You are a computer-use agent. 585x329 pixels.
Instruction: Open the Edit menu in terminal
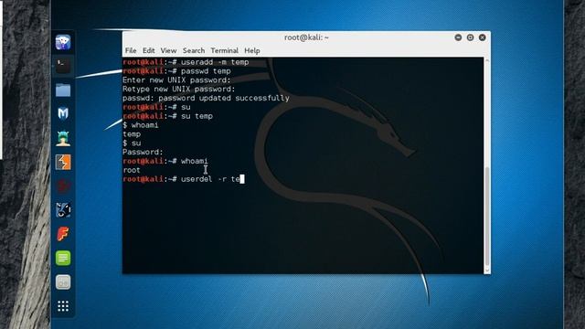tap(148, 50)
